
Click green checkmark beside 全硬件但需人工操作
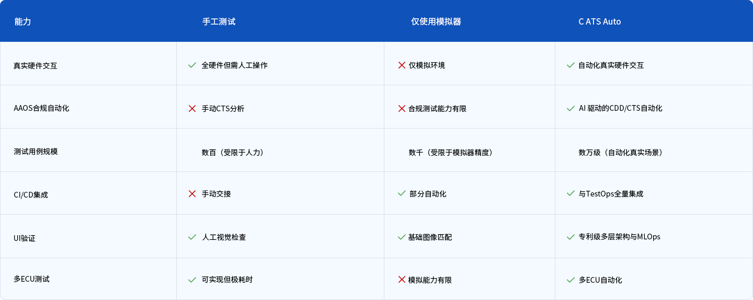[192, 65]
